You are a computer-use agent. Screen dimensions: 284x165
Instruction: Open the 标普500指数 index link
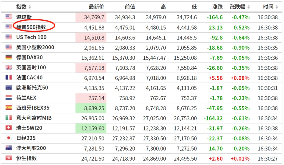31,27
